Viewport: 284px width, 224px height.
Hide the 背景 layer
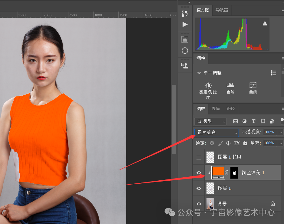[199, 204]
